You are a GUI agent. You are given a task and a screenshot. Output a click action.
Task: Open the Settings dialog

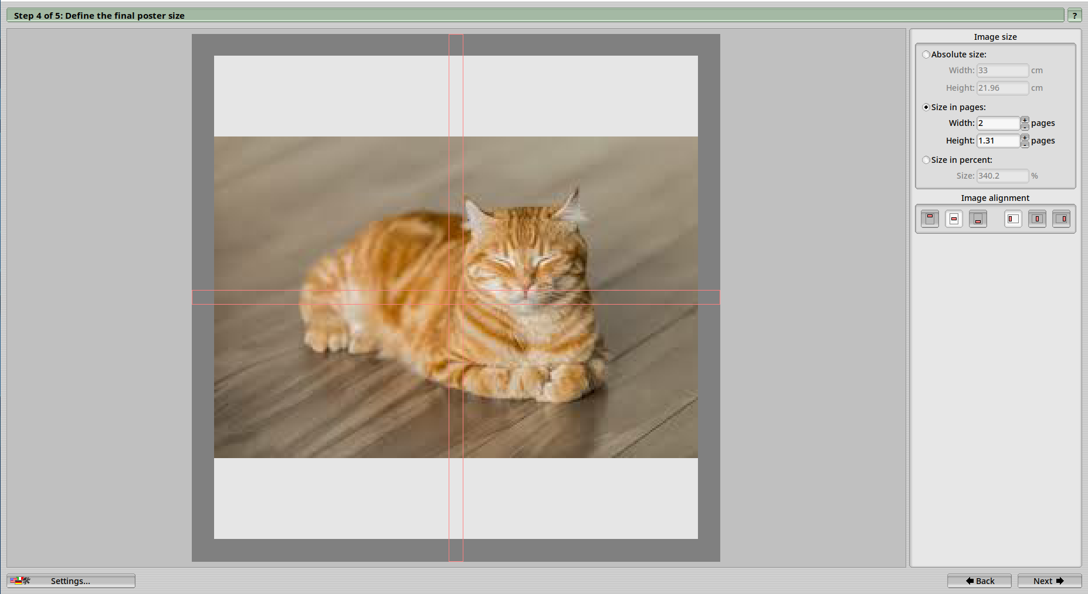click(x=71, y=581)
